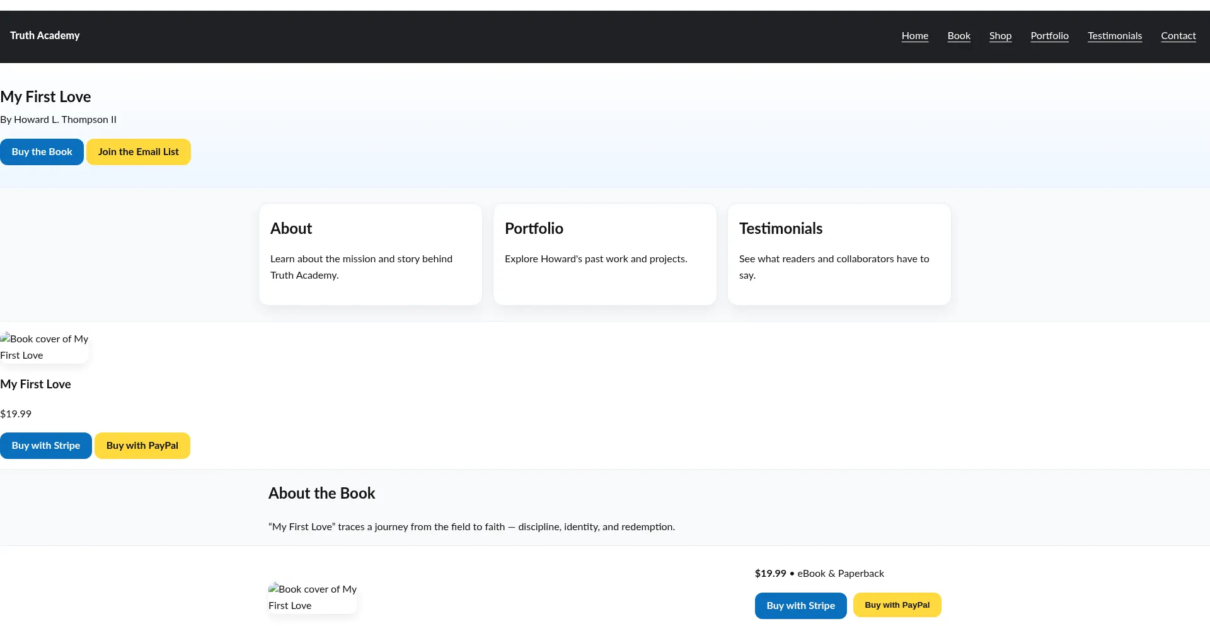Screen dimensions: 1210x626
Task: Click the book cover image below About the Book
Action: point(312,597)
